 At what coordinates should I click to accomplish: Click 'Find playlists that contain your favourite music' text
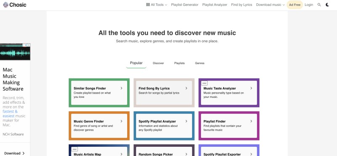click(222, 128)
